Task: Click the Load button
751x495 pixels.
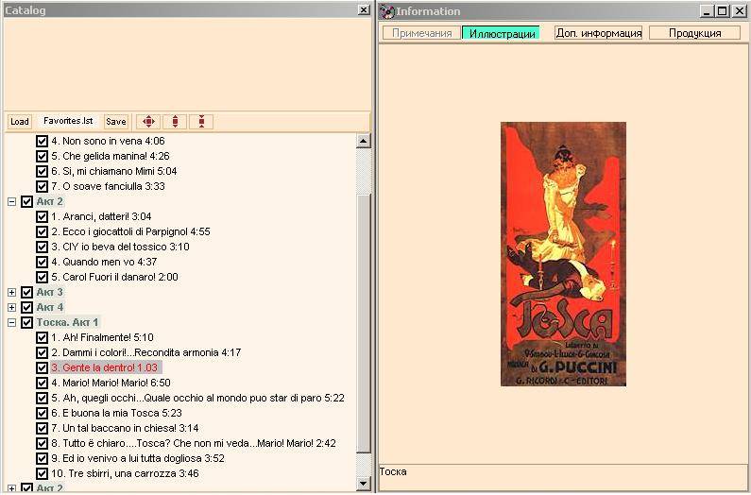Action: (x=20, y=122)
